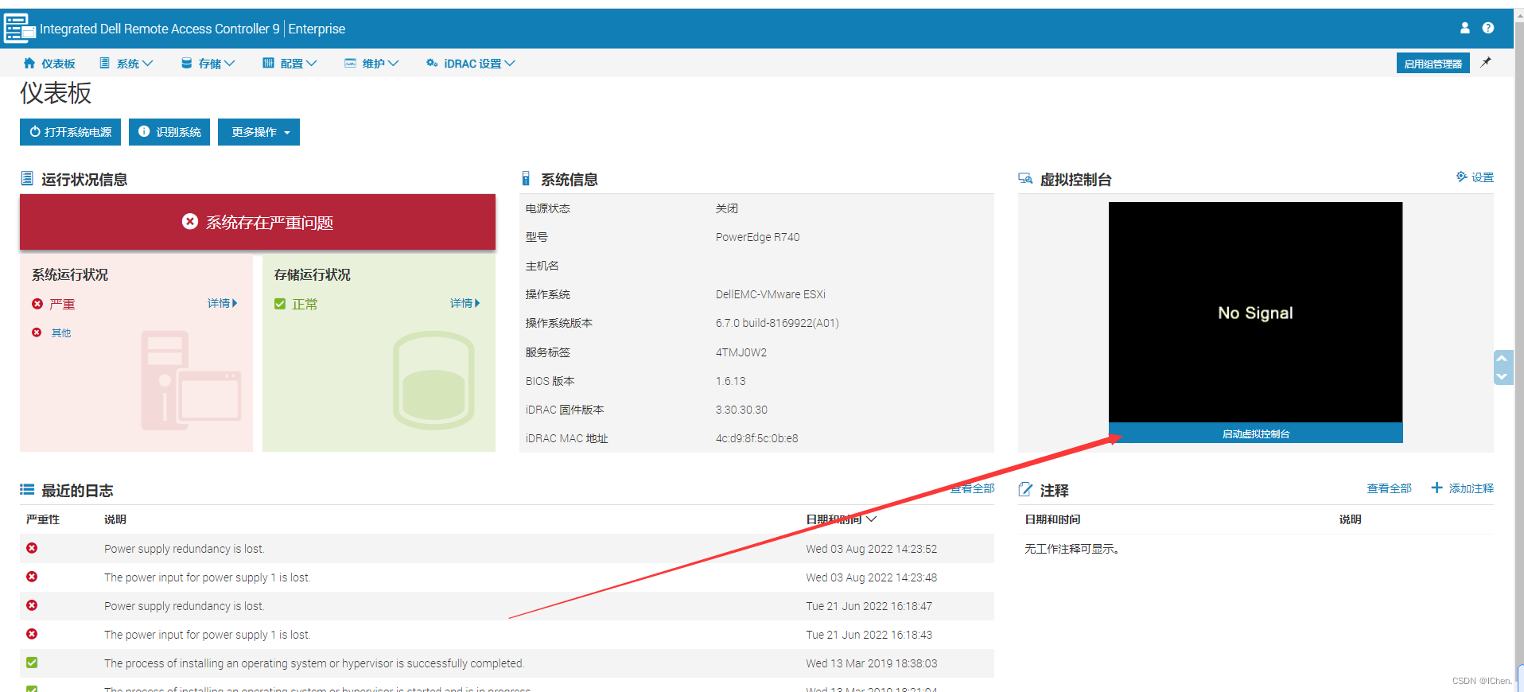This screenshot has width=1524, height=692.
Task: Go to 仪表板 dashboard home
Action: [x=49, y=64]
